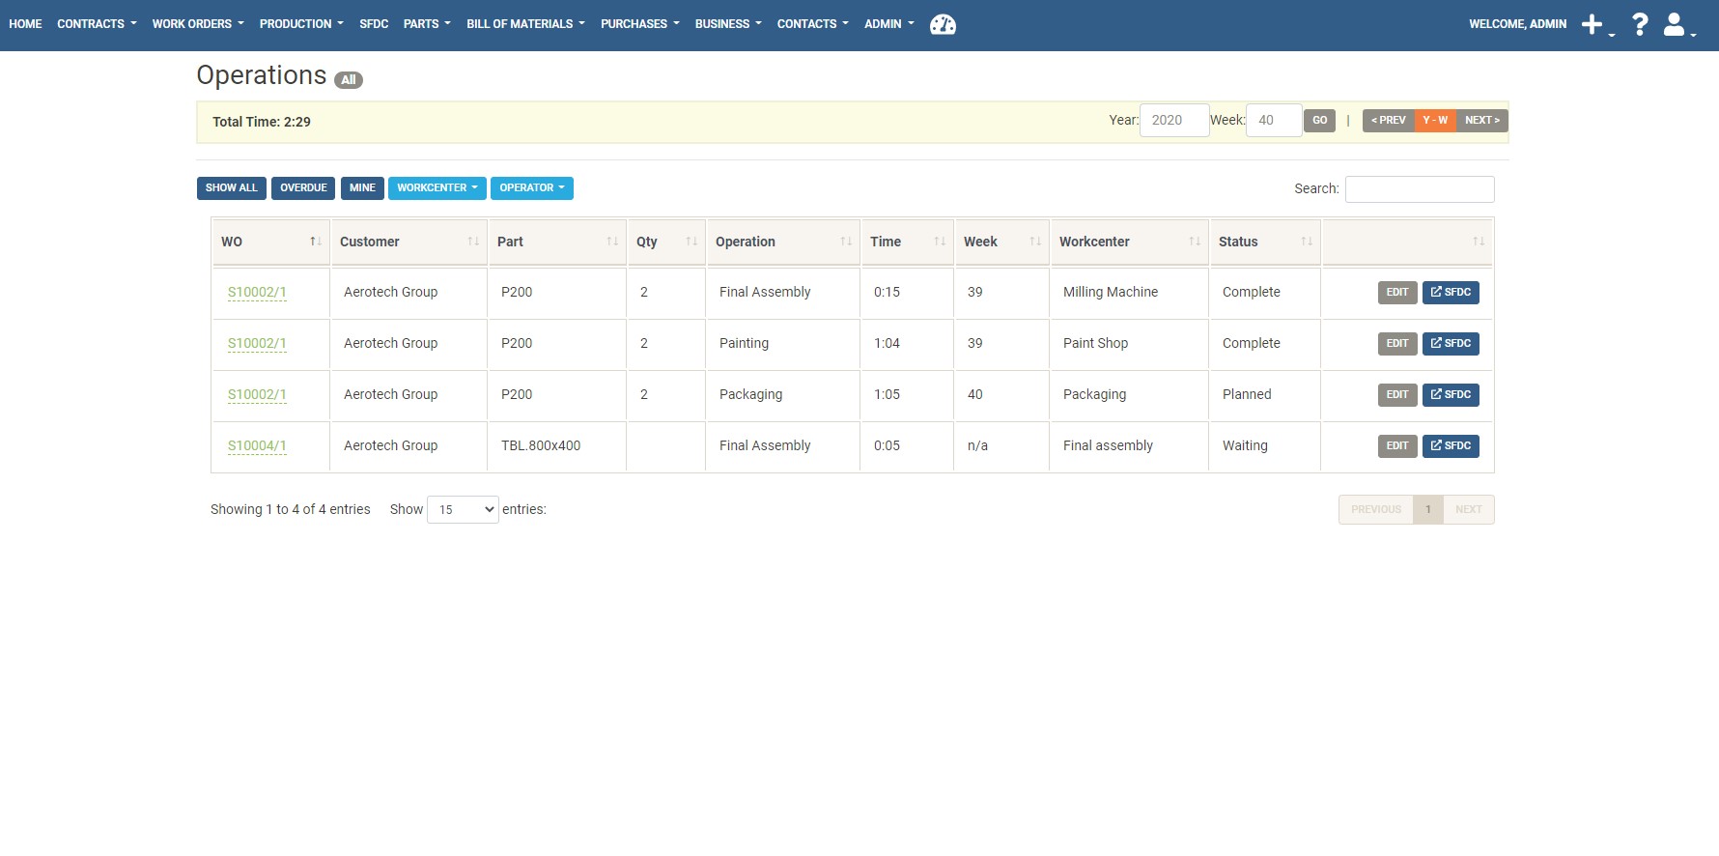
Task: Click pagination Previous button
Action: (x=1376, y=510)
